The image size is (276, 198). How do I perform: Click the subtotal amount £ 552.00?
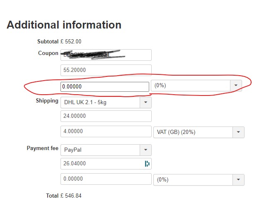(71, 41)
